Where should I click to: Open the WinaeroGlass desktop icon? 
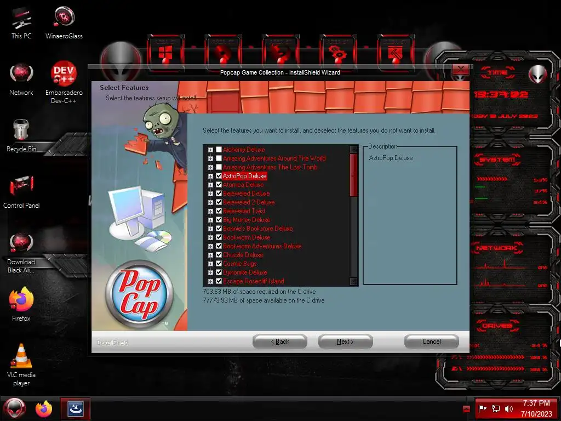[x=64, y=23]
